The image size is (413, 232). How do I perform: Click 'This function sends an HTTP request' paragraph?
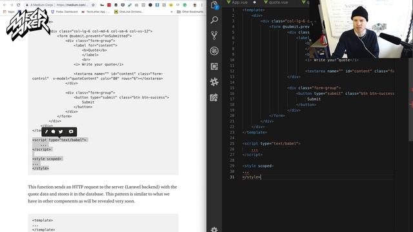coord(103,194)
